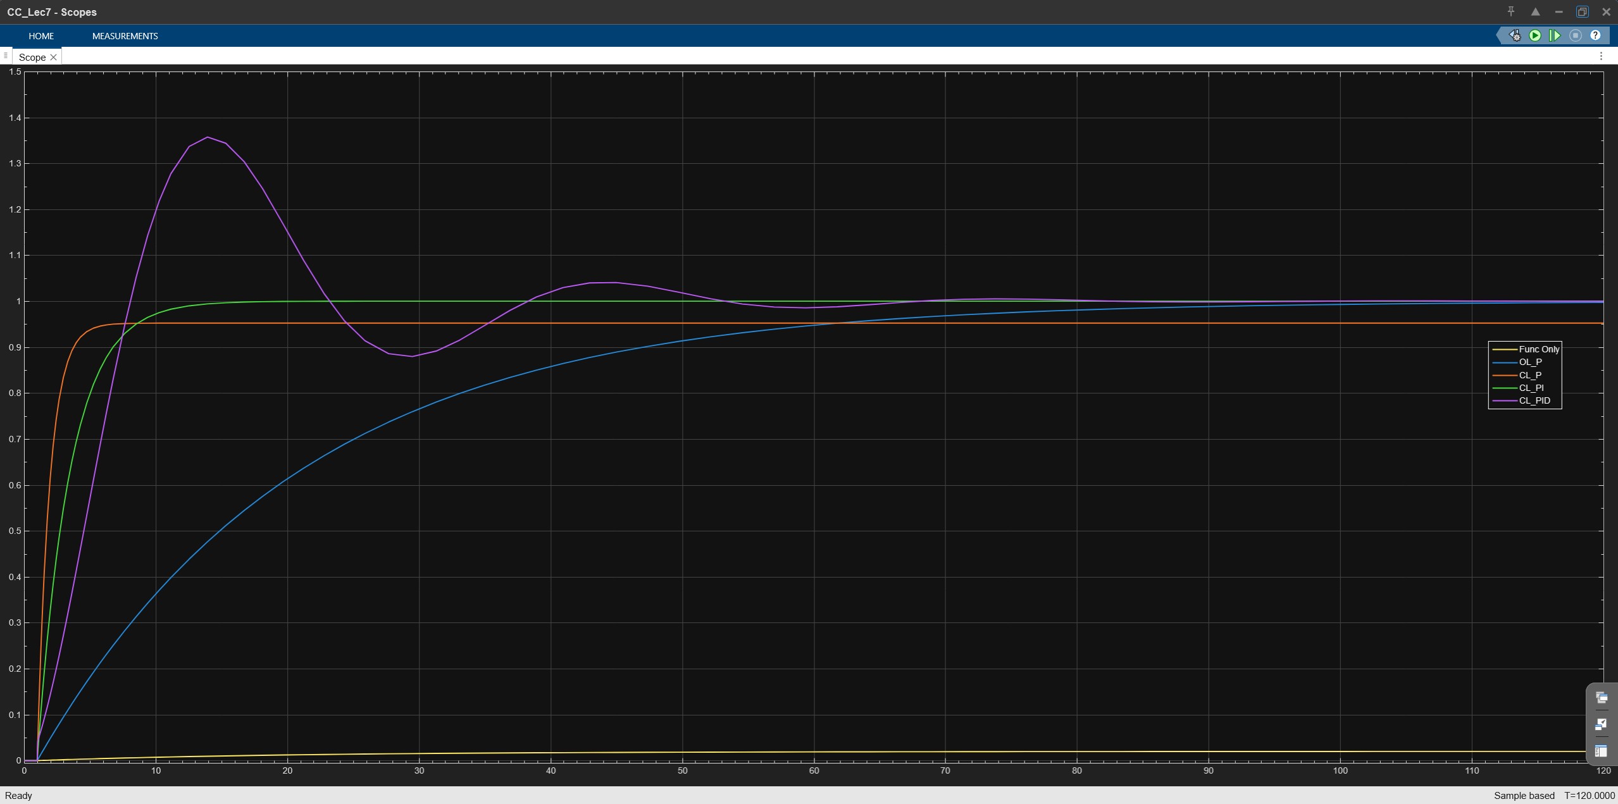Switch to the HOME tab
The image size is (1618, 804).
(x=41, y=36)
